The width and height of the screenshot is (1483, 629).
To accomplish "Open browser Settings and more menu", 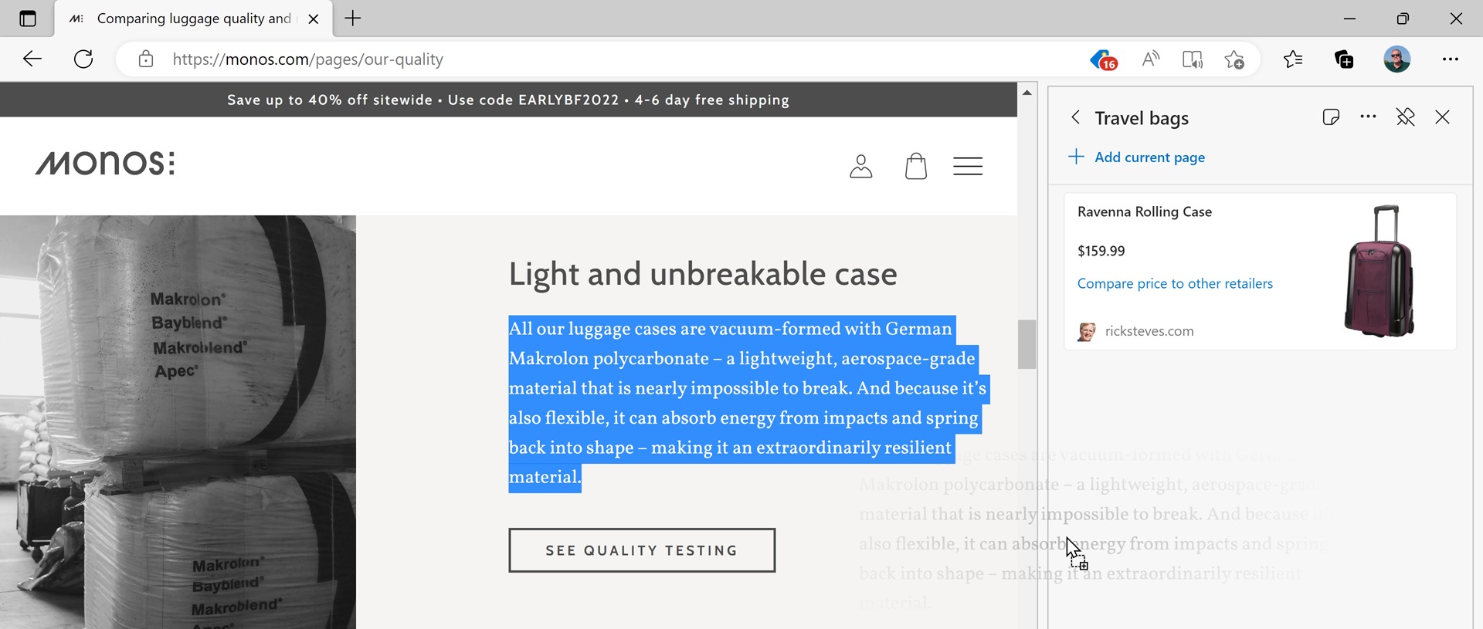I will click(1450, 59).
